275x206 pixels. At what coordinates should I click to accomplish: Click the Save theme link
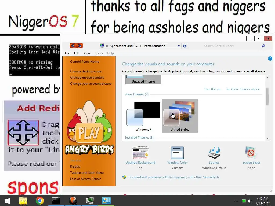[x=212, y=89]
